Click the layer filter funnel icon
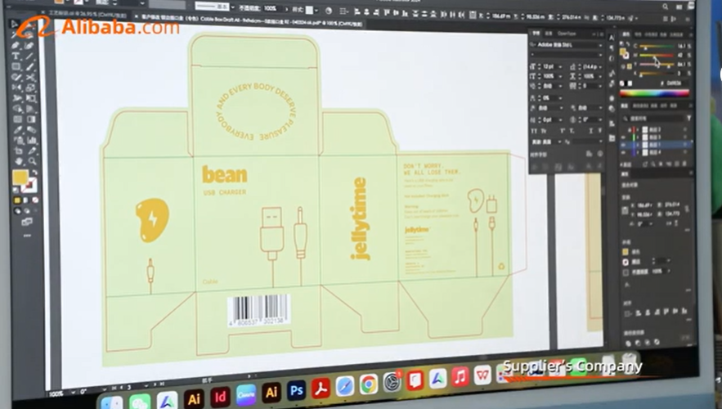722x409 pixels. [688, 118]
